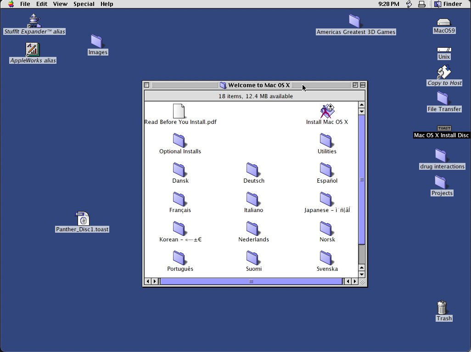471x352 pixels.
Task: Open Read Before You Install.pdf
Action: coord(180,111)
